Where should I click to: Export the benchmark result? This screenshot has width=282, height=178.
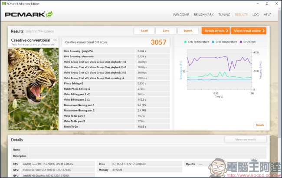pyautogui.click(x=188, y=31)
